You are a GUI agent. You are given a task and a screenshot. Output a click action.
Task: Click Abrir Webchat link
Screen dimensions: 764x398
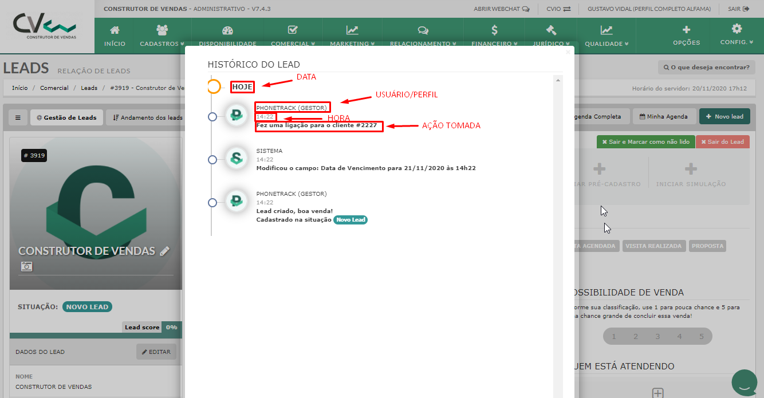[x=501, y=9]
